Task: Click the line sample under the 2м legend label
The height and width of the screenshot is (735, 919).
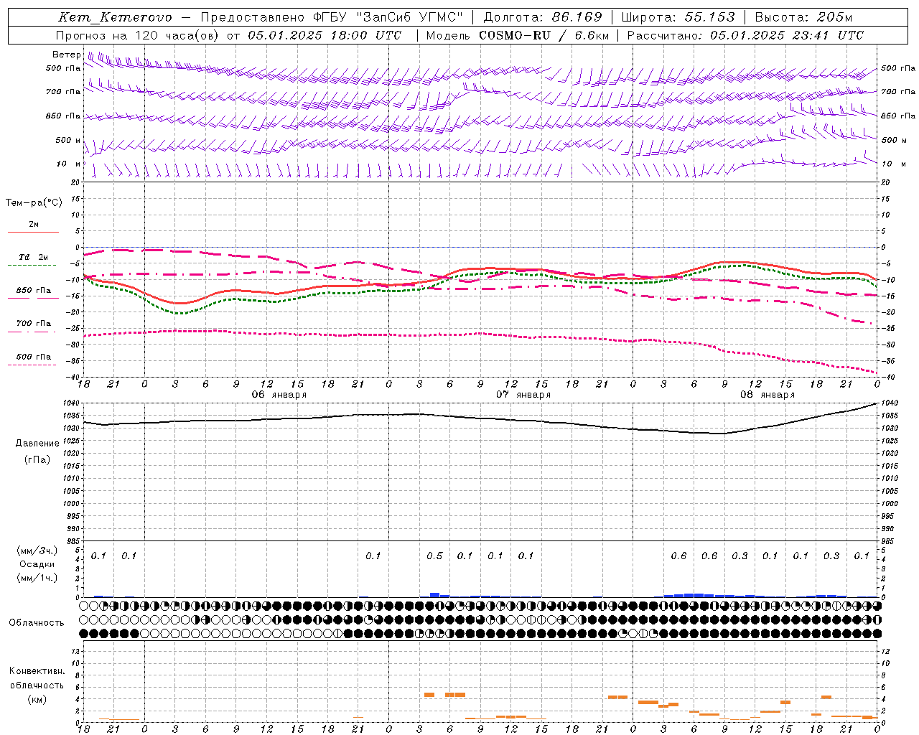Action: [x=33, y=233]
